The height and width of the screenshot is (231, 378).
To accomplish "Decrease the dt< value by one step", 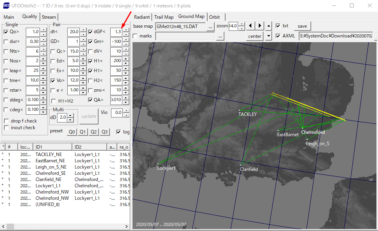I will [x=82, y=34].
